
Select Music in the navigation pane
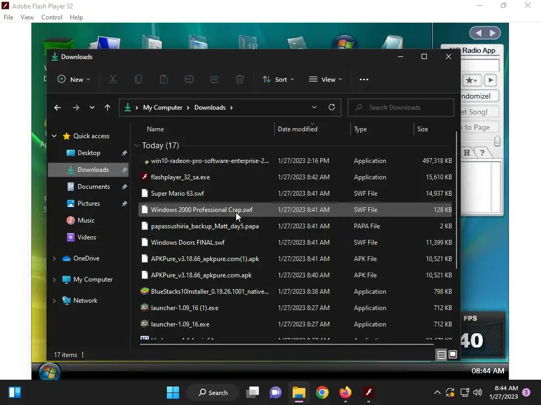89,220
